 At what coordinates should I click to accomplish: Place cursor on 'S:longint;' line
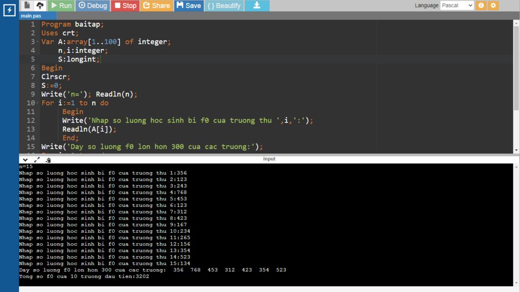[79, 59]
